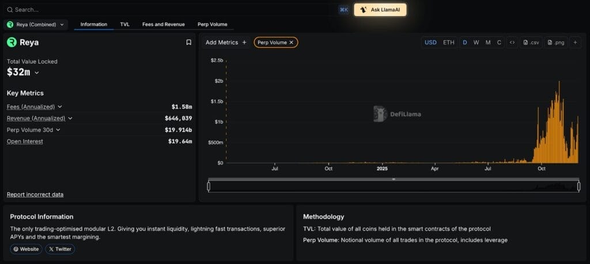Viewport: 590px width, 264px height.
Task: Download chart data as .csv
Action: 531,43
